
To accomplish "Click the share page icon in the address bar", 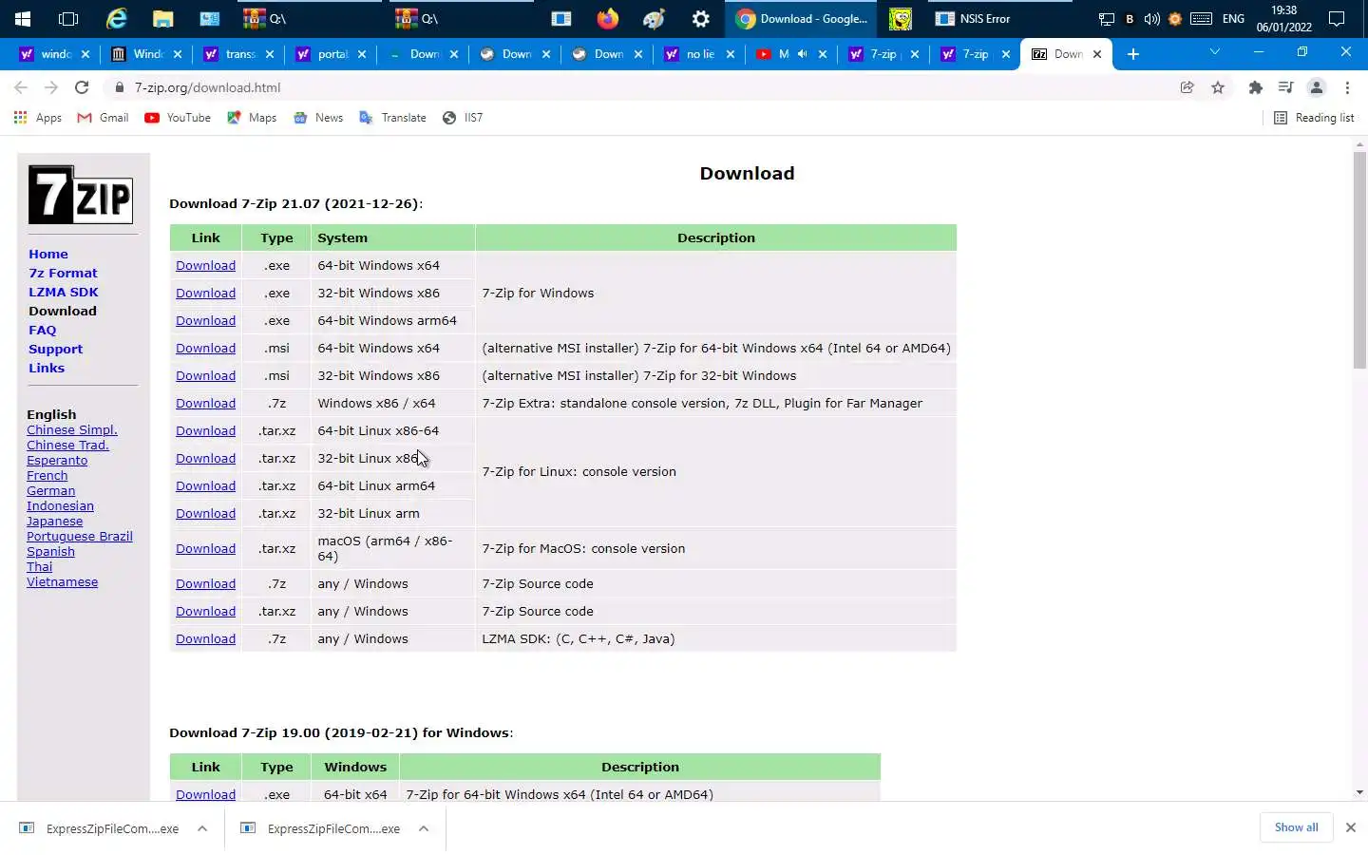I will coord(1187,87).
